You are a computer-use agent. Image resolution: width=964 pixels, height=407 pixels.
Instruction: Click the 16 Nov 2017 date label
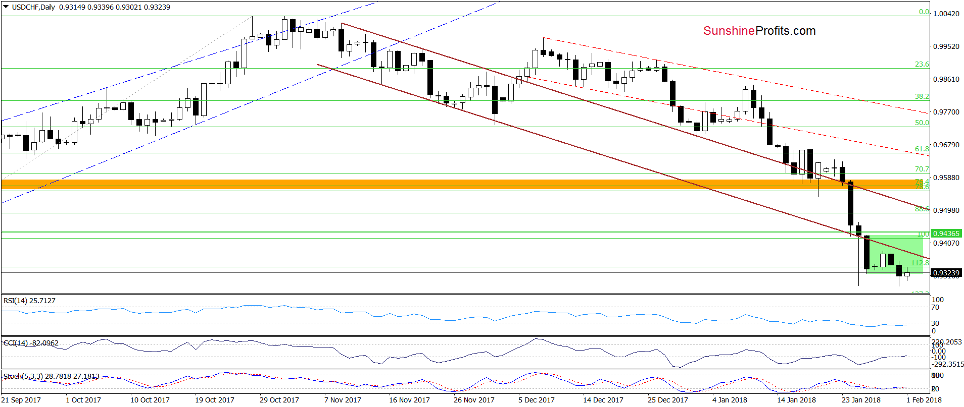409,400
